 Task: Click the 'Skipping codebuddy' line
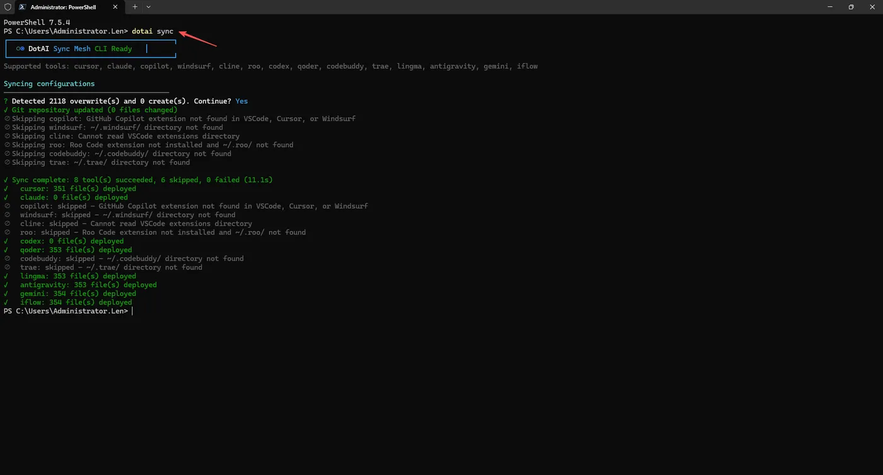117,154
